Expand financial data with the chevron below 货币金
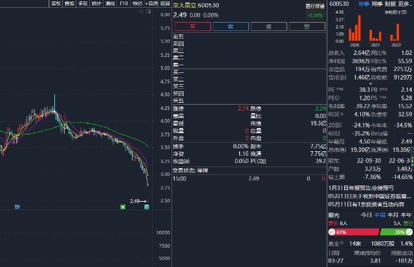The width and height of the screenshot is (414, 267). click(x=371, y=83)
